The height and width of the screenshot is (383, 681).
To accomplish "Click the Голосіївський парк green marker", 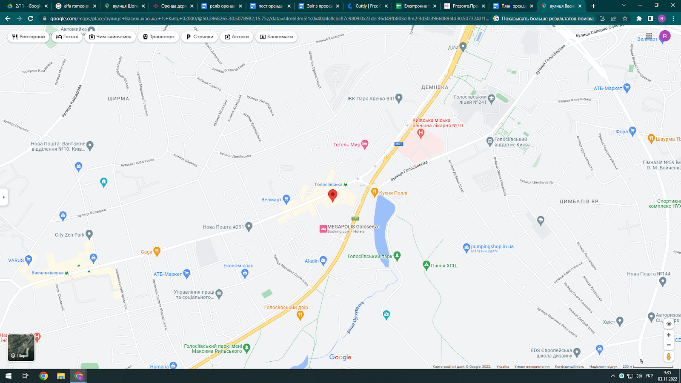I will coord(397,256).
